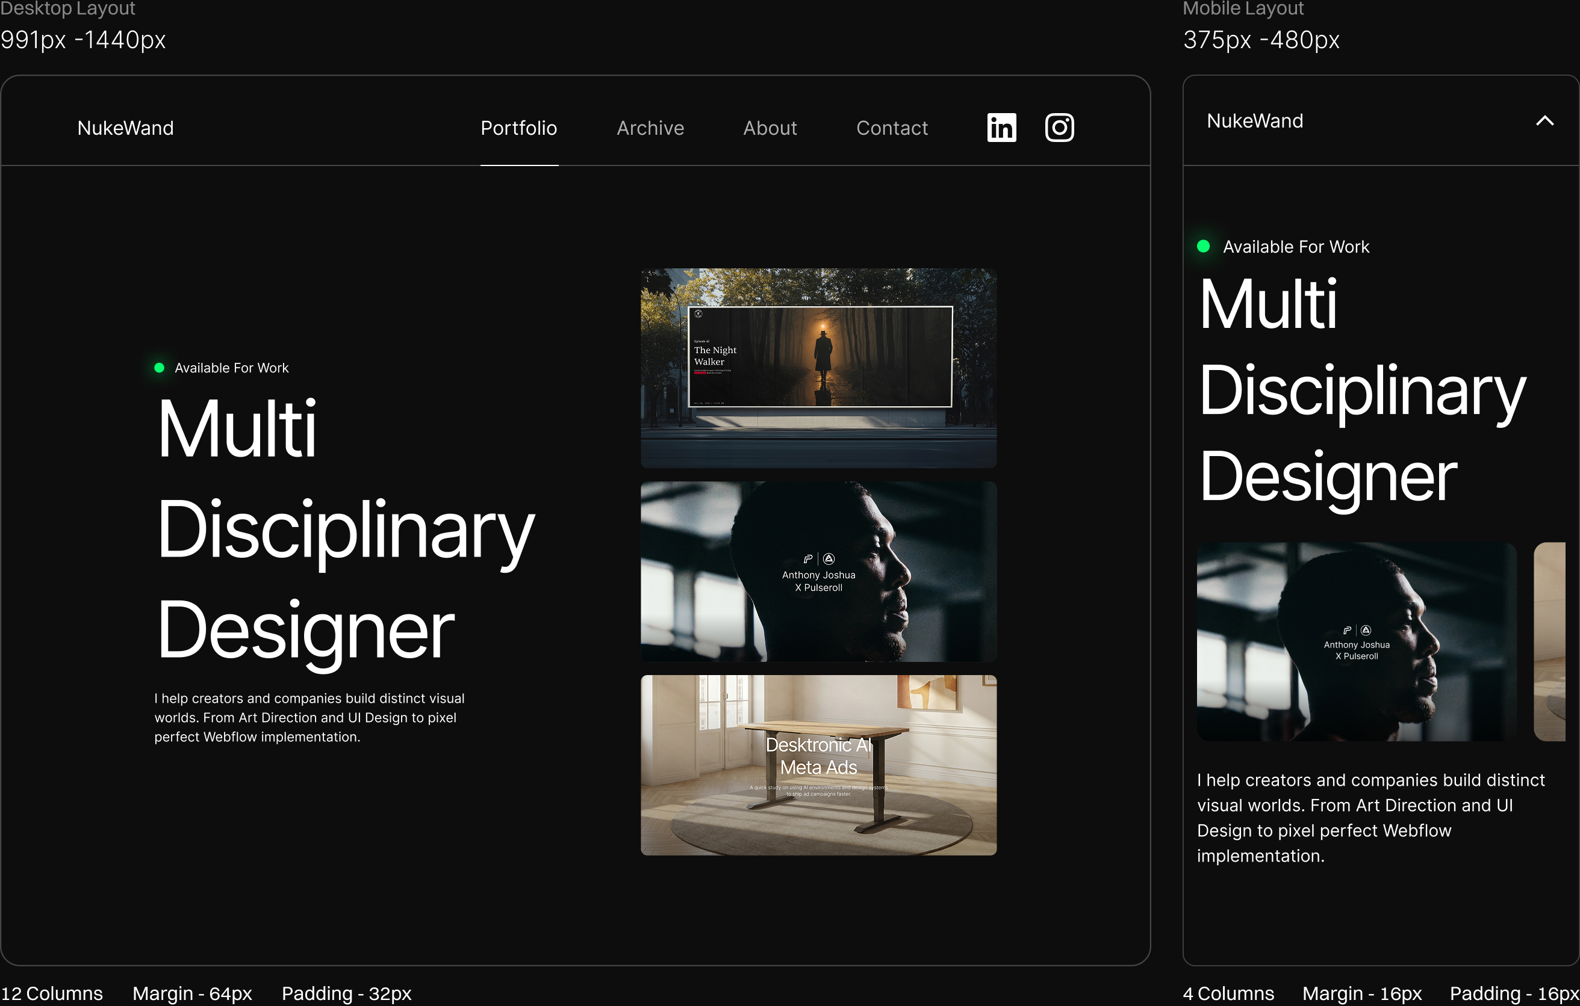Open Desktronic AI Meta Ads thumbnail
This screenshot has height=1006, width=1580.
(818, 765)
